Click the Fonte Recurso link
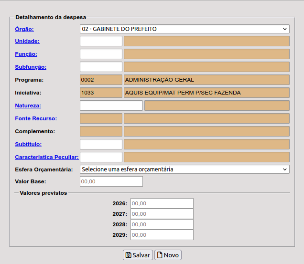304x264 pixels. (36, 118)
